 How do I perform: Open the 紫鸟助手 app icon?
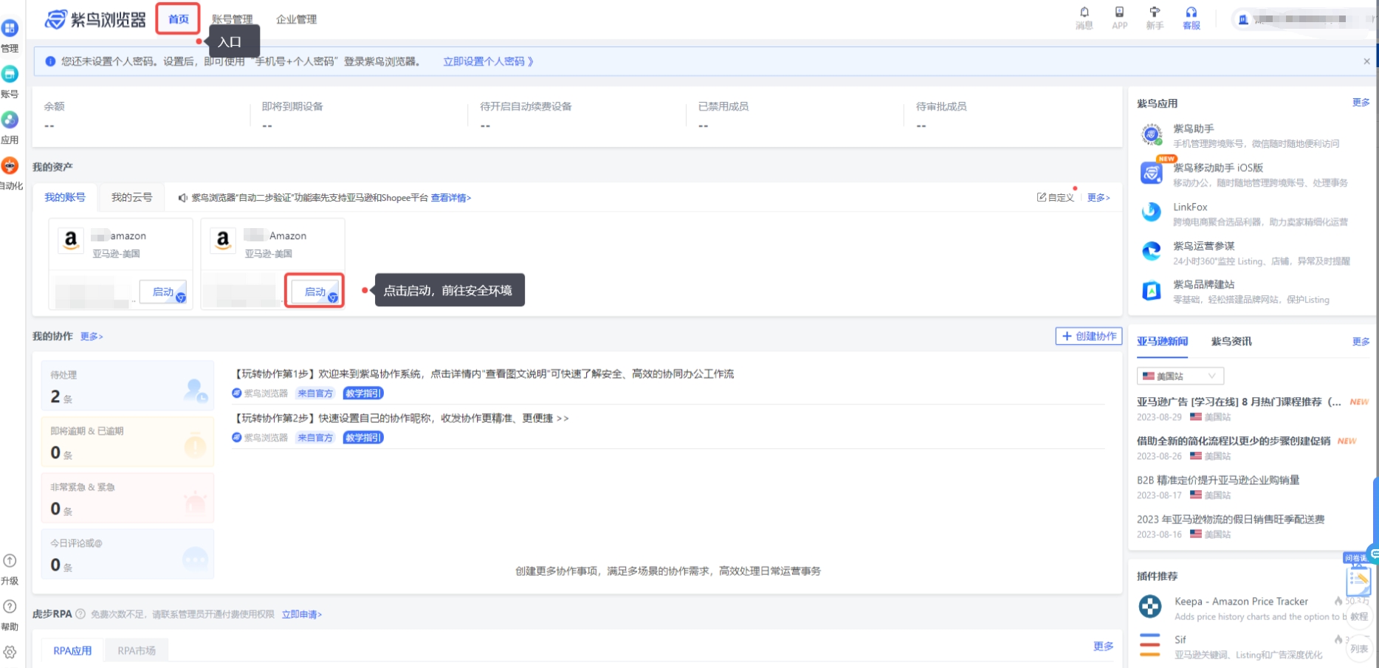[x=1151, y=135]
